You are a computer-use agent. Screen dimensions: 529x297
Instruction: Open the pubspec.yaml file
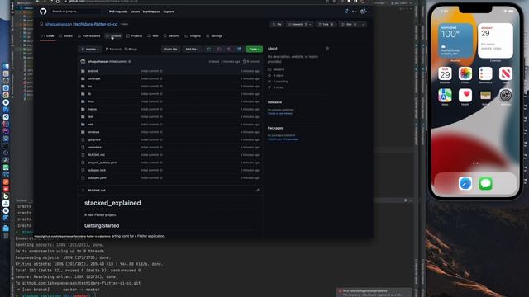tap(97, 178)
